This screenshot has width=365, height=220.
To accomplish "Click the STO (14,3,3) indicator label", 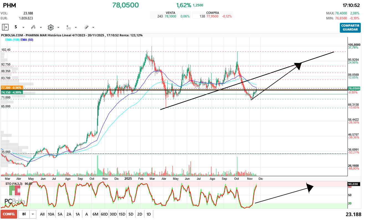I will point(15,184).
